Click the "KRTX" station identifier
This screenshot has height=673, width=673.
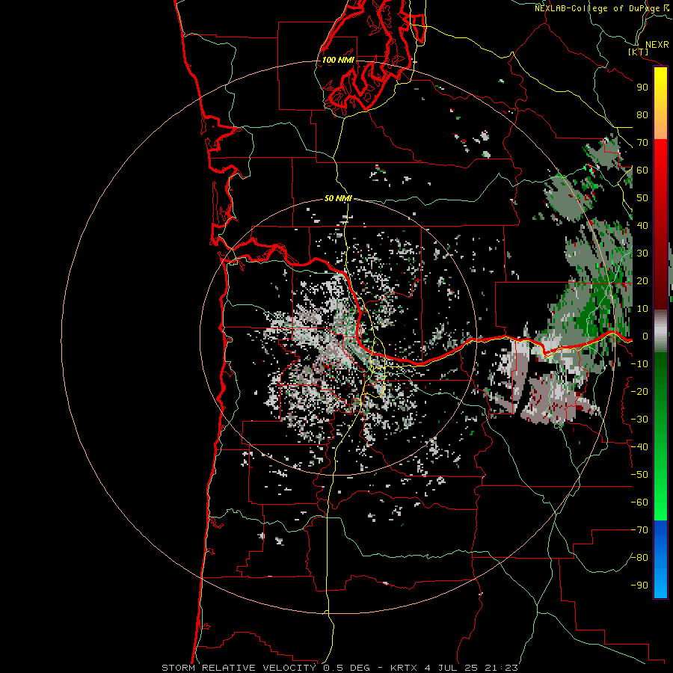(404, 668)
